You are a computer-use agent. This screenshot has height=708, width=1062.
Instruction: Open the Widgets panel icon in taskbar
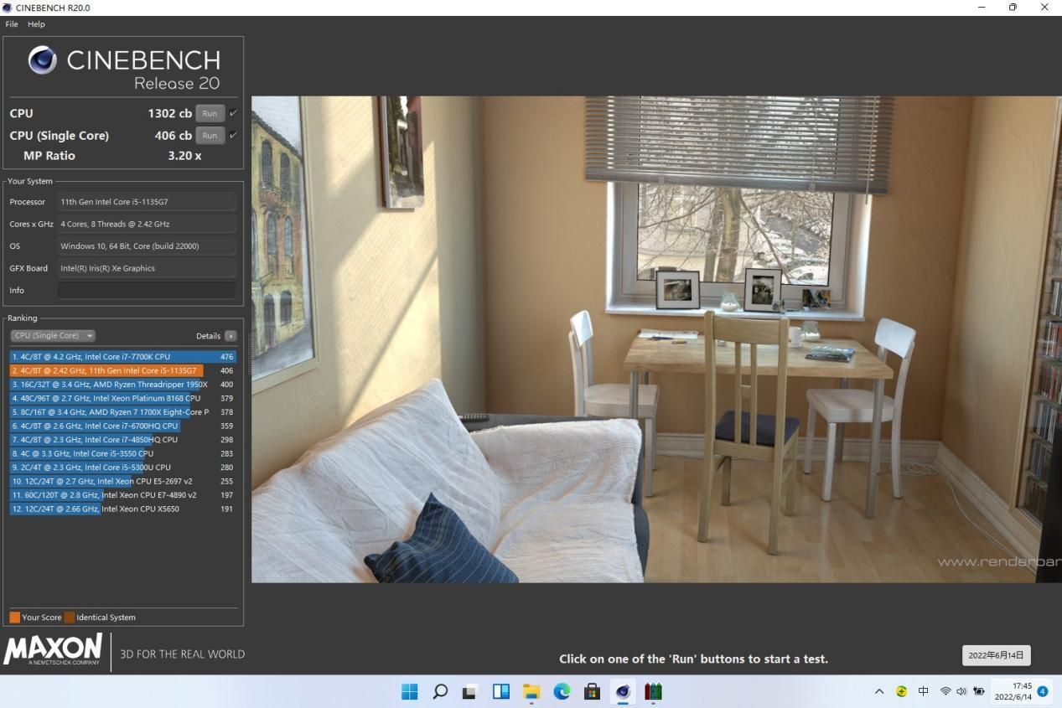[500, 691]
